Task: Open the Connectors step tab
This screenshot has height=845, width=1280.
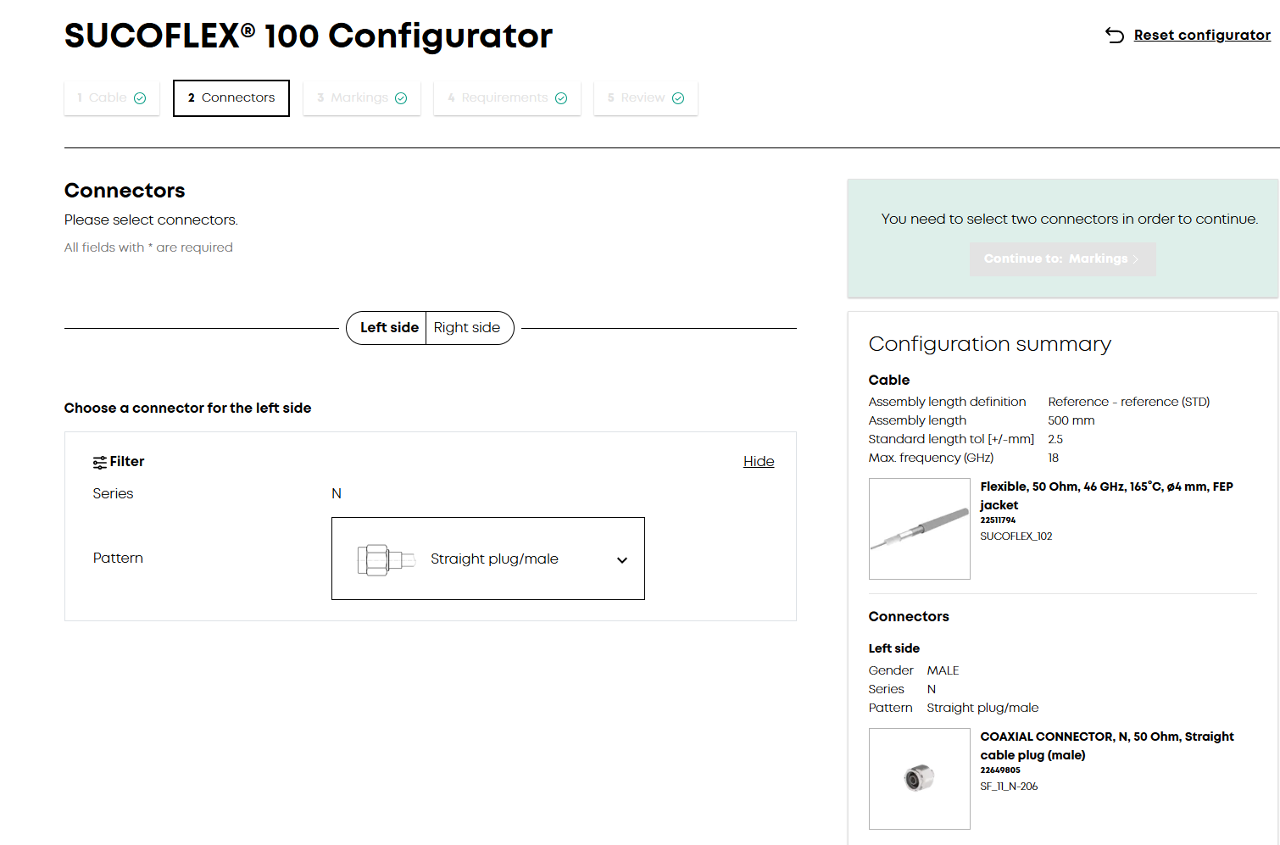Action: [231, 97]
